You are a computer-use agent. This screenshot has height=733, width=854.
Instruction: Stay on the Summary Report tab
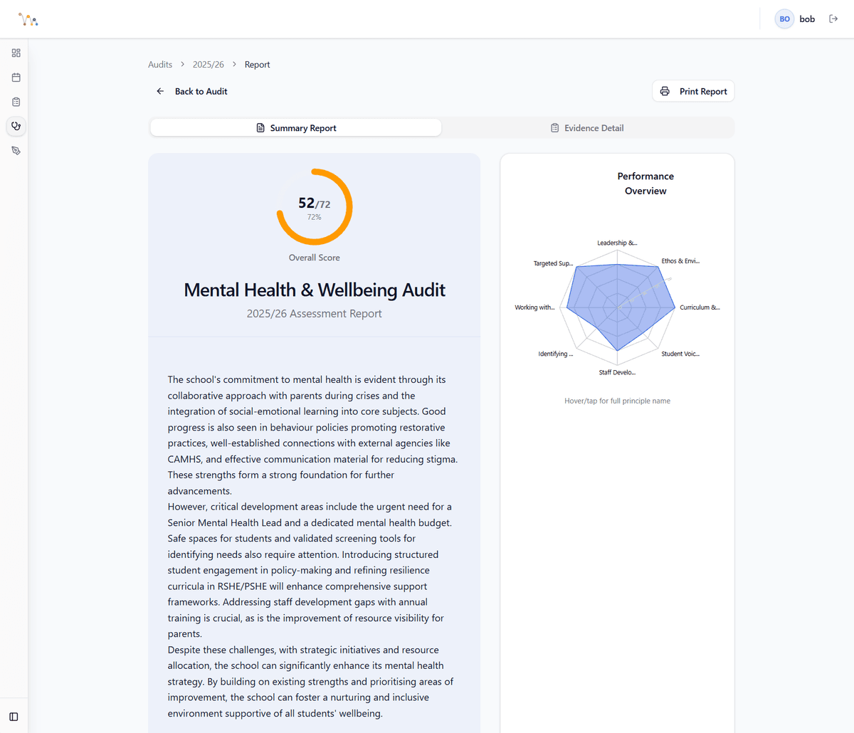(296, 127)
